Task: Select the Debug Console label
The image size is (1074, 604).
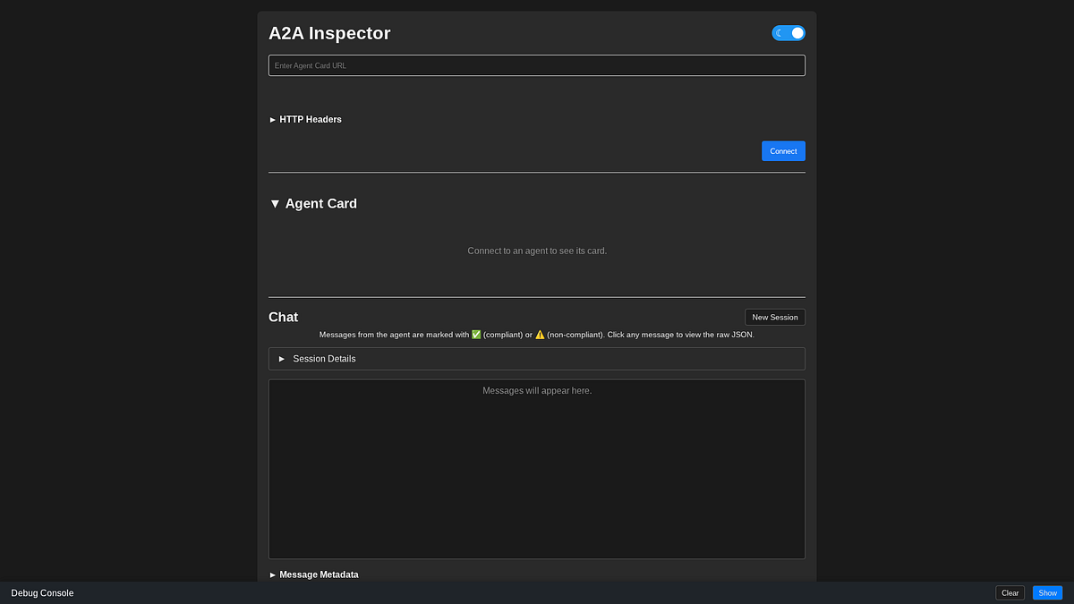Action: pyautogui.click(x=41, y=592)
